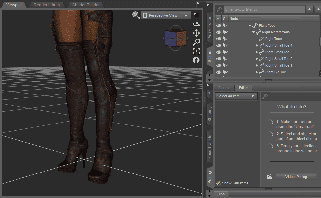The height and width of the screenshot is (198, 321).
Task: Select the Pan camera control
Action: (x=196, y=33)
